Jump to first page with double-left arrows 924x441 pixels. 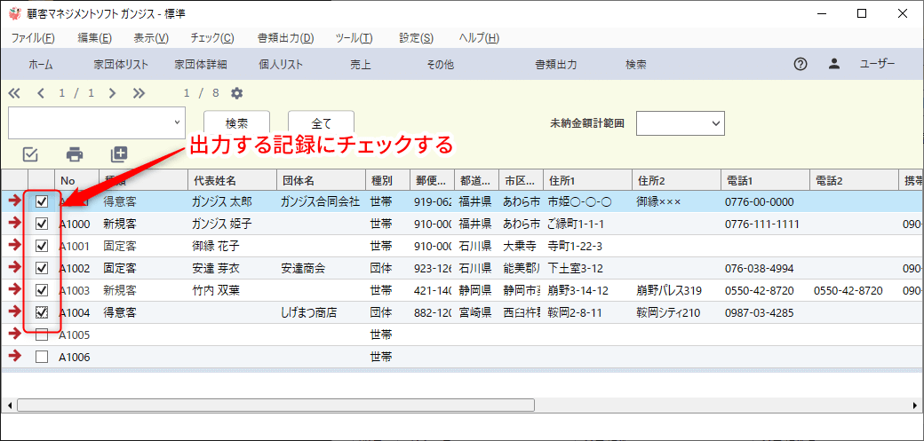pos(14,93)
